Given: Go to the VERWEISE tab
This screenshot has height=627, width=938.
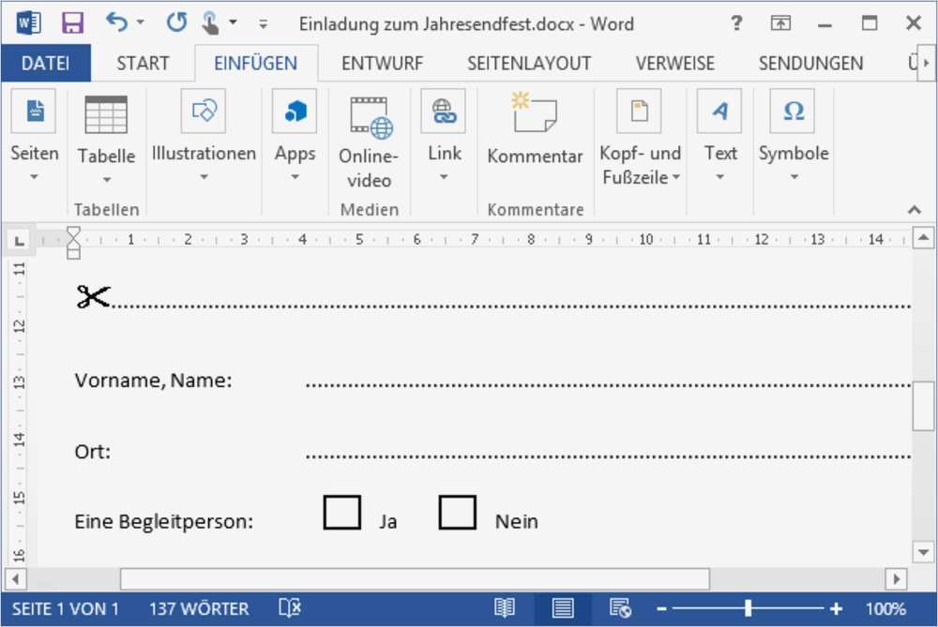Looking at the screenshot, I should (x=674, y=63).
